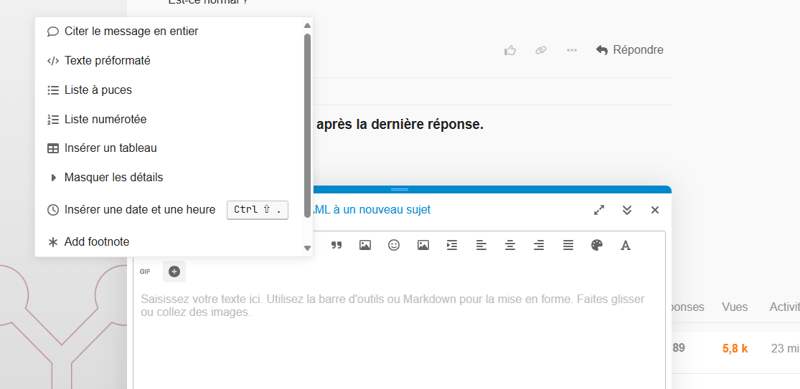Justify text using the toolbar icon

[x=568, y=245]
